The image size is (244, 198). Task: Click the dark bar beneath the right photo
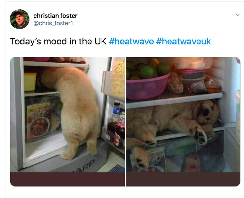pyautogui.click(x=183, y=179)
